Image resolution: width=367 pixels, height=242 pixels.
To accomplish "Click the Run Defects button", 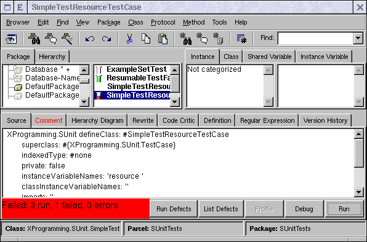I will pos(174,209).
